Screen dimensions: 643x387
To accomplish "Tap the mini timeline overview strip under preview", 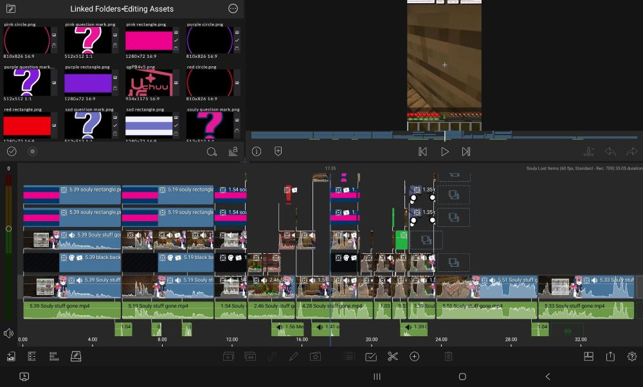I will pyautogui.click(x=444, y=135).
